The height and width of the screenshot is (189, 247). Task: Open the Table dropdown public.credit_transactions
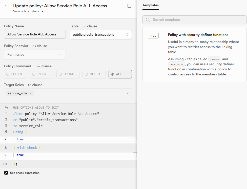pos(101,35)
